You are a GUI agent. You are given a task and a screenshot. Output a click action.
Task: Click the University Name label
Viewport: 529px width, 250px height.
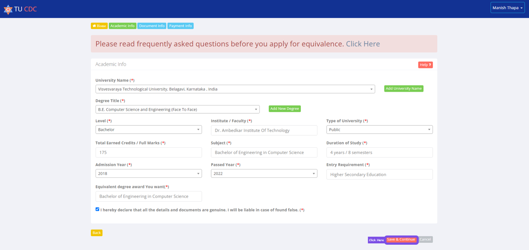click(115, 80)
